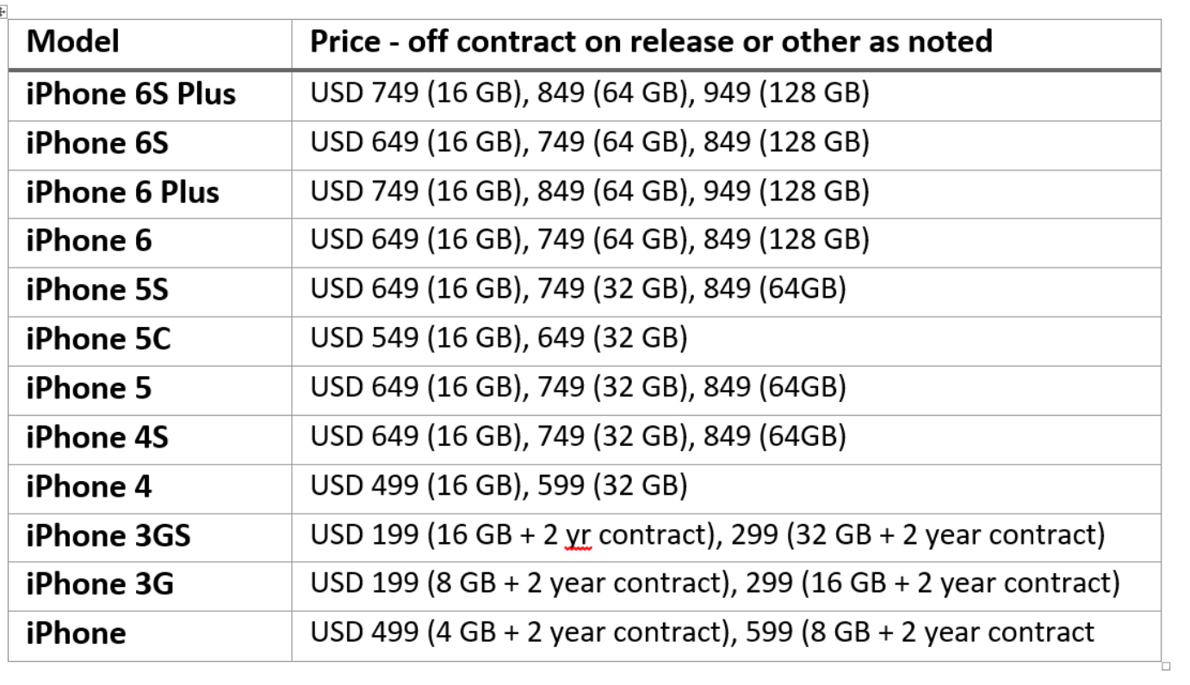Click the iPhone 6S price cell
Viewport: 1190px width, 685px height.
pos(726,144)
